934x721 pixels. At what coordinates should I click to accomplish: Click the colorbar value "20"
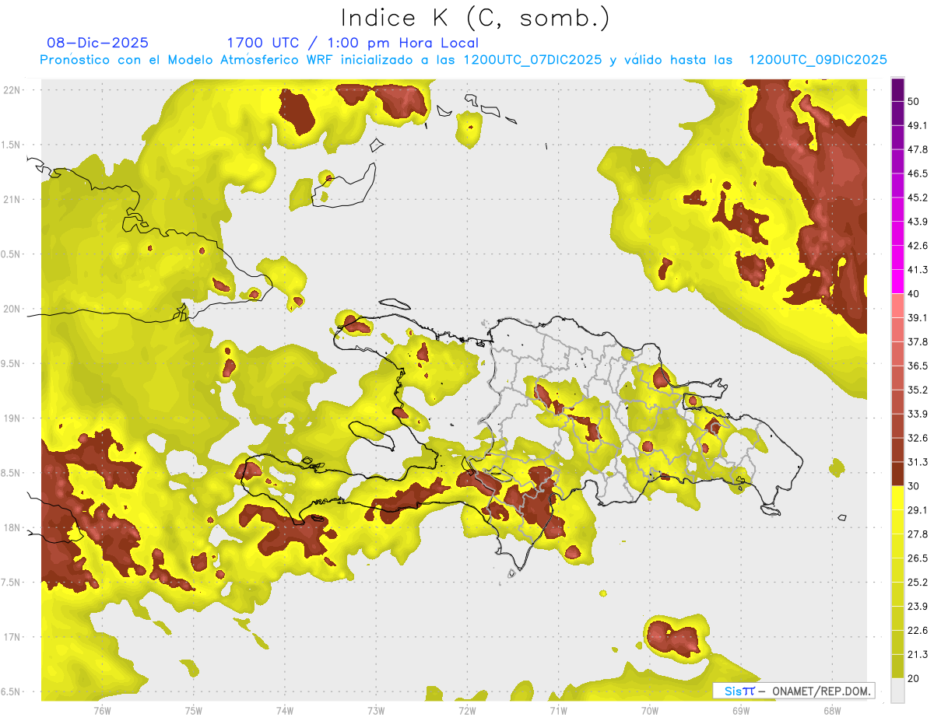915,678
